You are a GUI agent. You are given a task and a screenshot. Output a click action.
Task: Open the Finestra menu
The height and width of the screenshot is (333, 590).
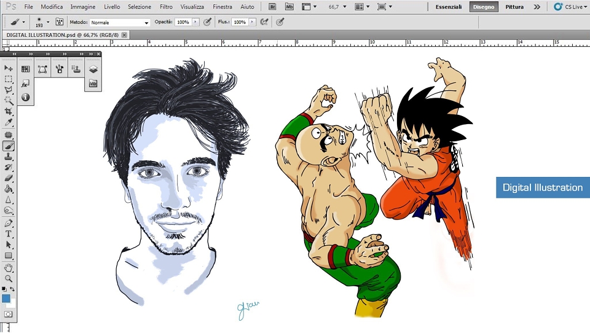(x=222, y=7)
